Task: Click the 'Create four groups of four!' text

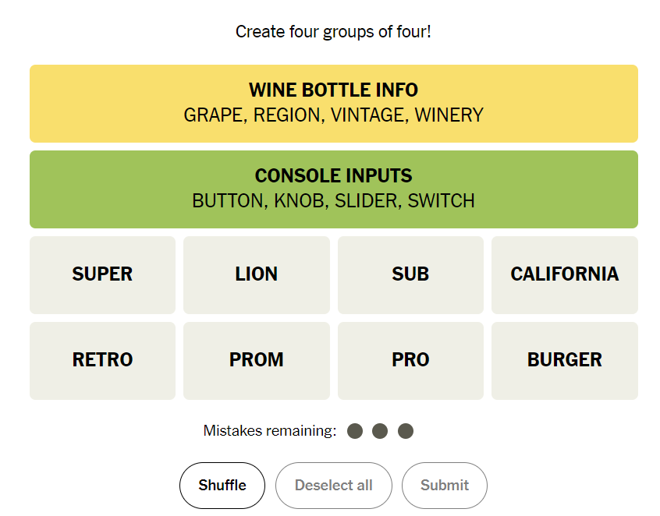Action: [x=333, y=32]
